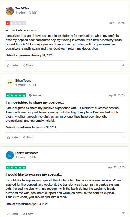Click the Verified badge on Ethan's review
This screenshot has height=217, width=130.
click(x=36, y=95)
